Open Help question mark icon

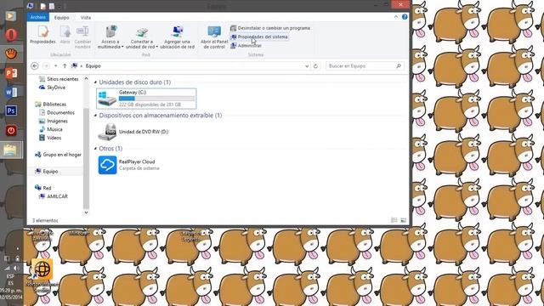[405, 17]
